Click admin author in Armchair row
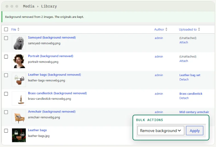This screenshot has height=147, width=216. click(x=159, y=112)
